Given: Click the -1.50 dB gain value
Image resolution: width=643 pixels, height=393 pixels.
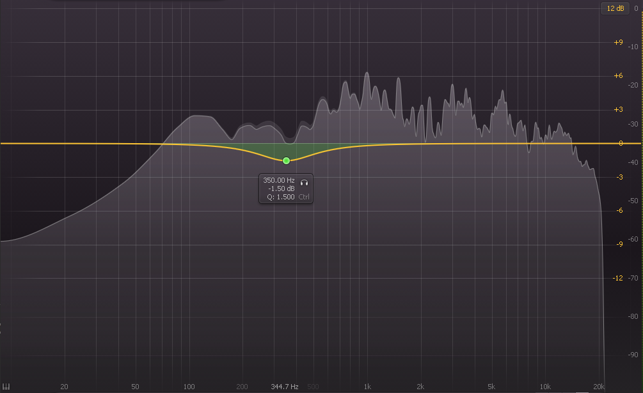Looking at the screenshot, I should click(282, 189).
